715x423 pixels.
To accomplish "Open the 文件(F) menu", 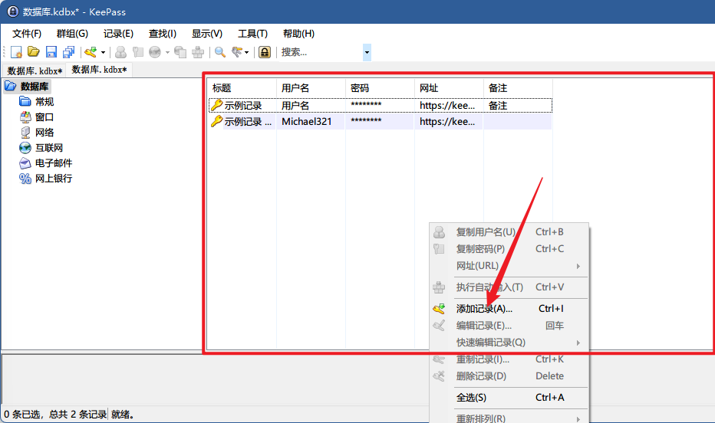I will (x=27, y=34).
